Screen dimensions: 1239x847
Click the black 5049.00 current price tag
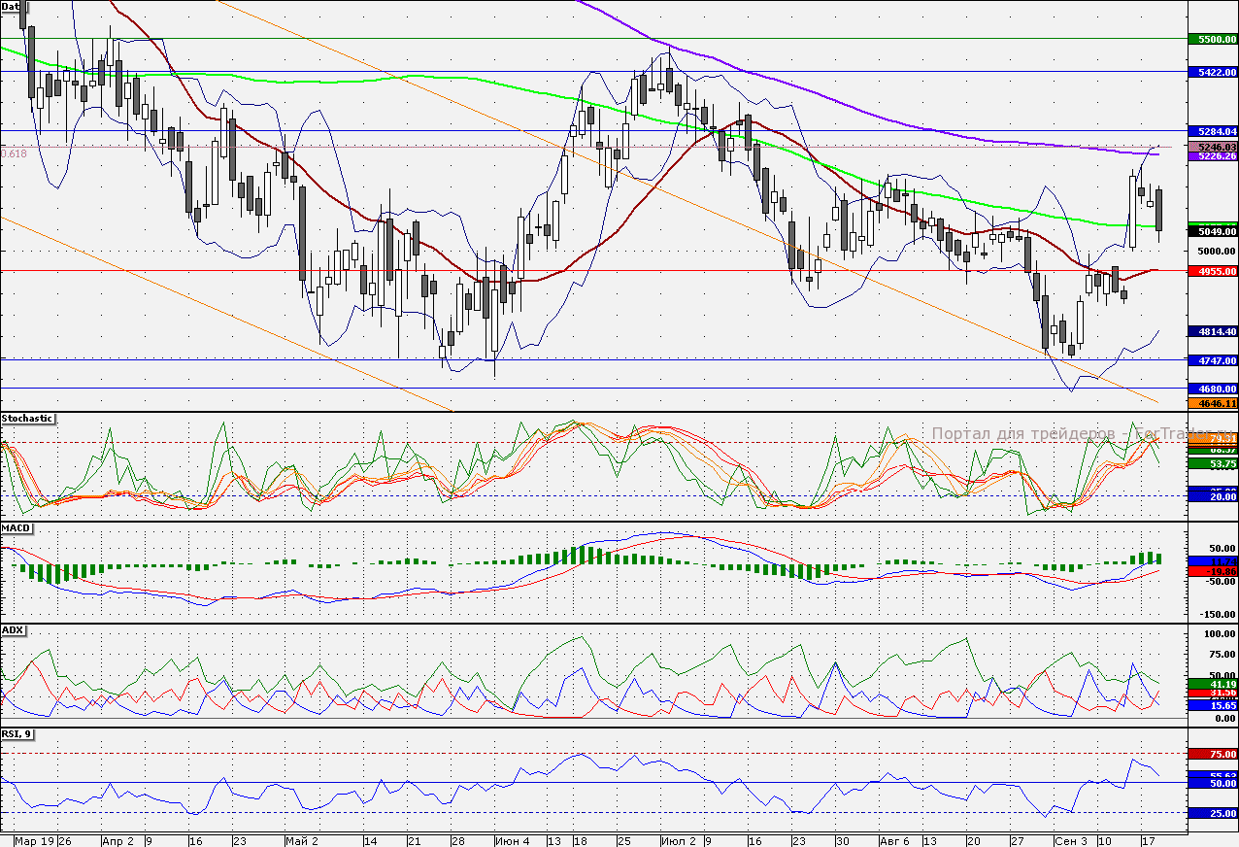[x=1213, y=231]
